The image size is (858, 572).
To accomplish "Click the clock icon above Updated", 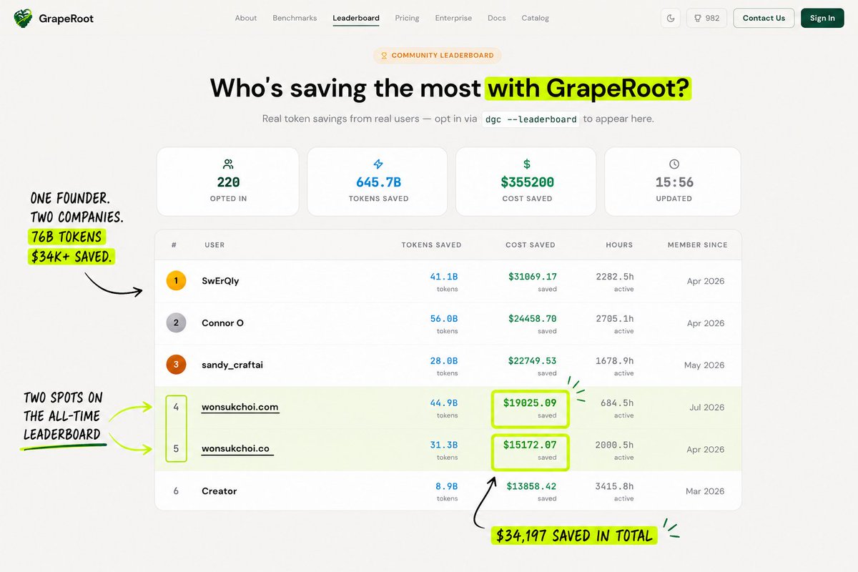I will tap(674, 164).
